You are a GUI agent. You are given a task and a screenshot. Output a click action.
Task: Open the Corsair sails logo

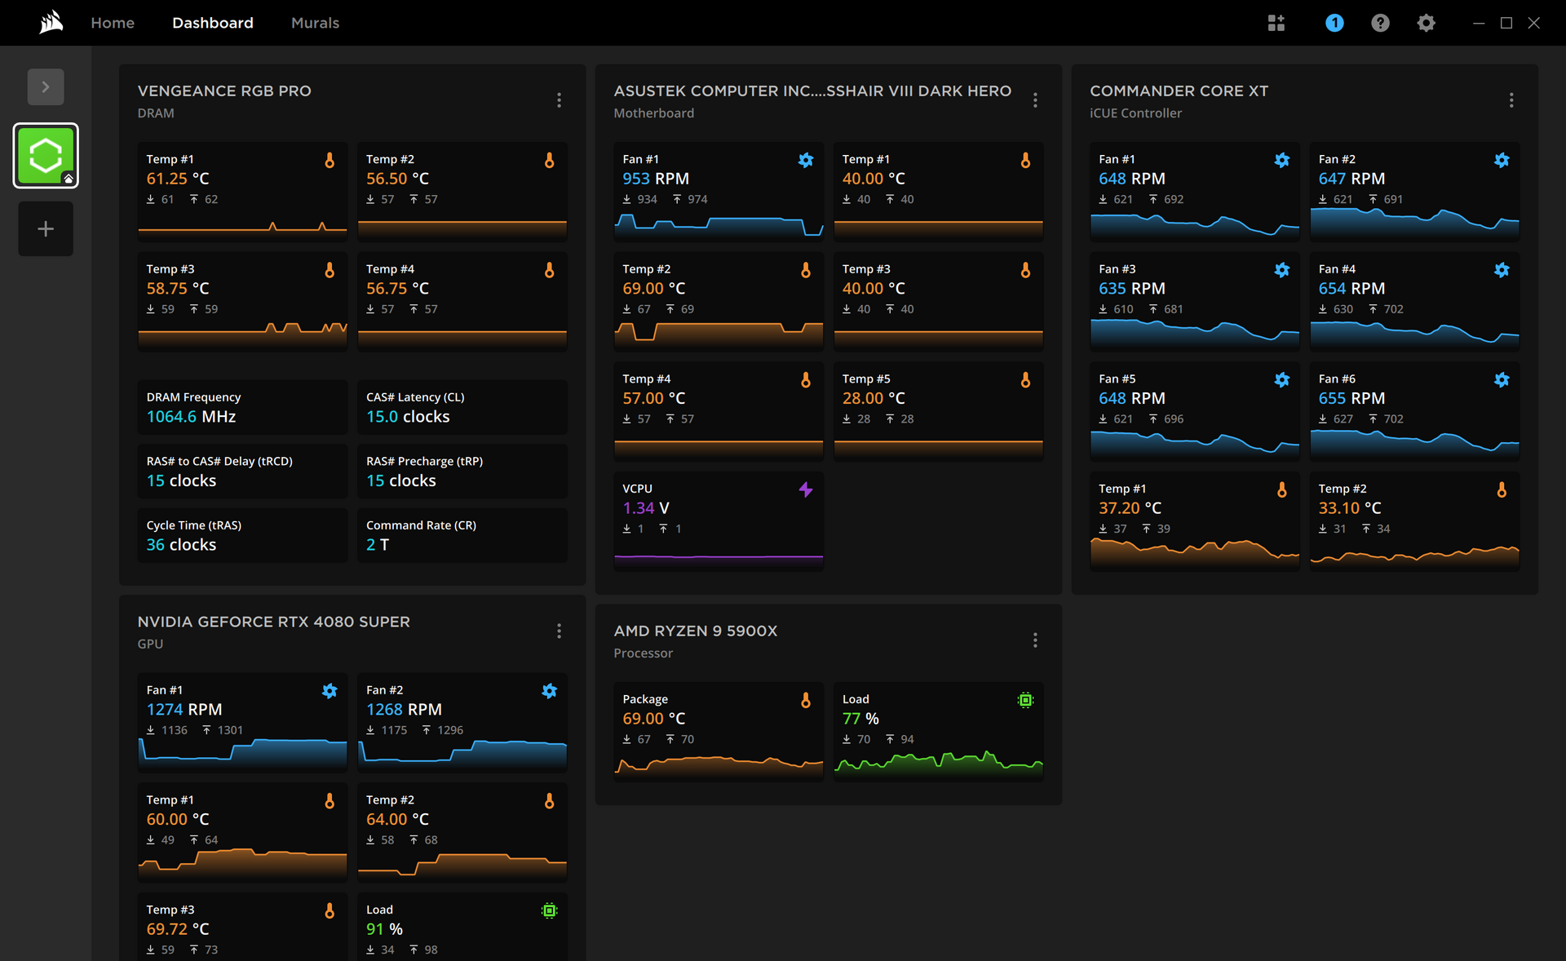(x=51, y=22)
